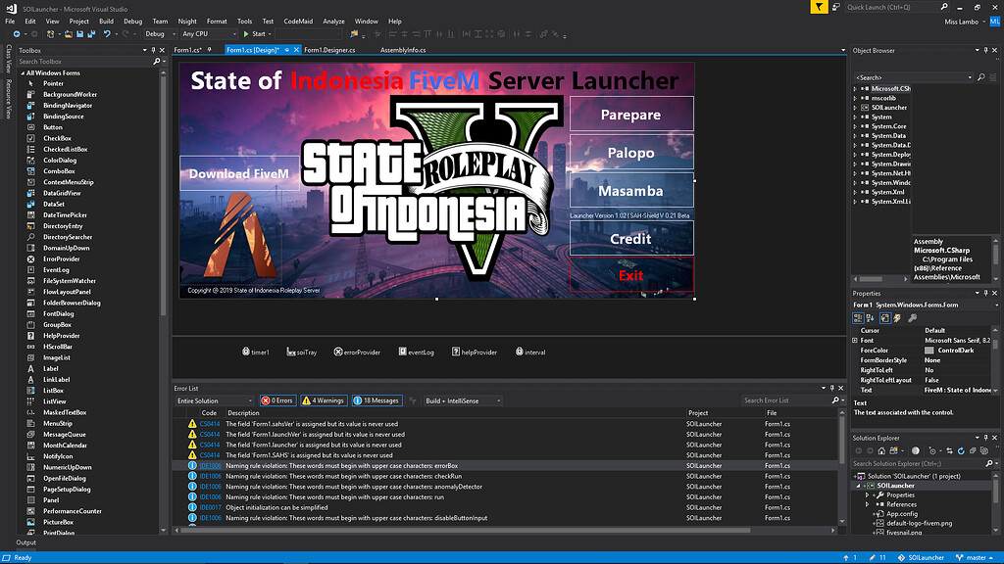Click the master branch status bar item
Screen dimensions: 1004x564
pos(975,557)
